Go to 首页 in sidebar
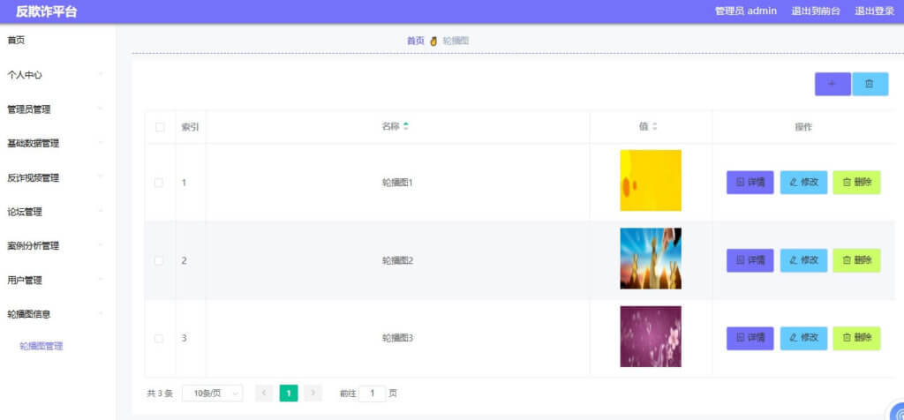The height and width of the screenshot is (420, 904). pos(16,41)
